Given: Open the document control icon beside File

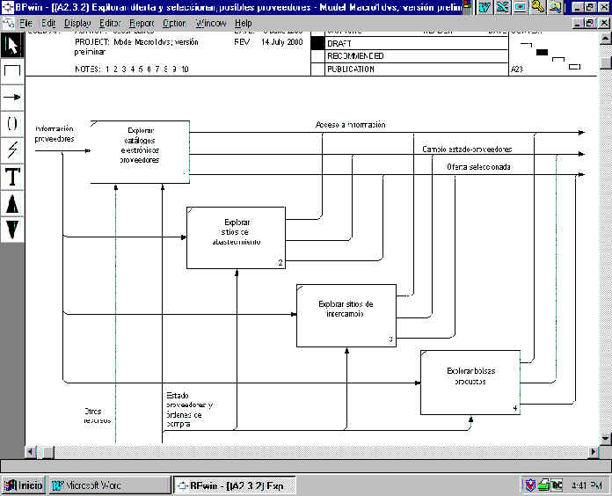Looking at the screenshot, I should tap(8, 24).
